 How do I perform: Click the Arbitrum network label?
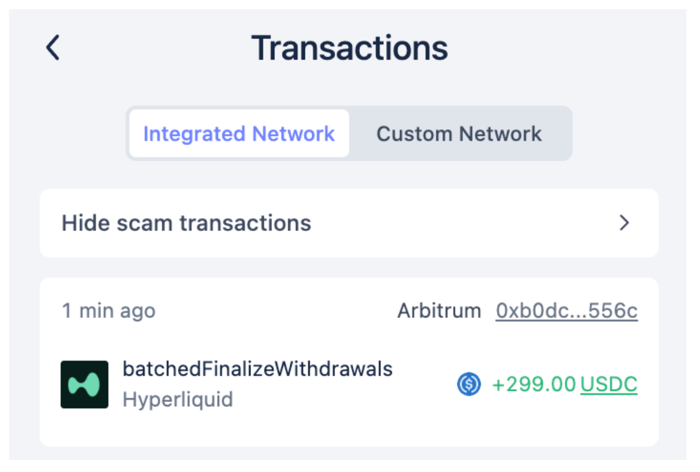[439, 311]
